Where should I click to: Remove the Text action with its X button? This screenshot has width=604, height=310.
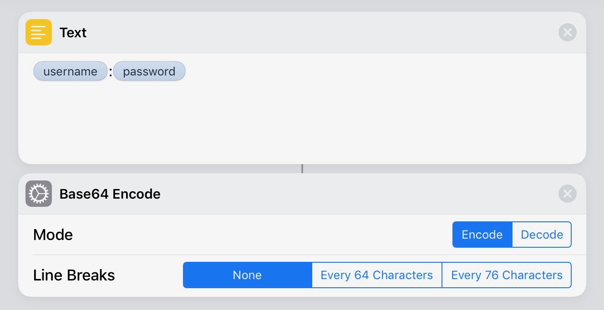pyautogui.click(x=567, y=32)
